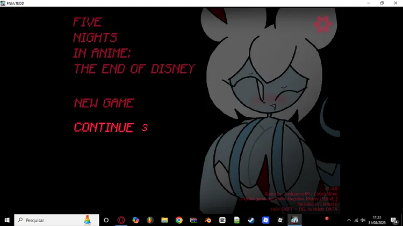403x226 pixels.
Task: Click the search highlight toy icon
Action: point(88,220)
